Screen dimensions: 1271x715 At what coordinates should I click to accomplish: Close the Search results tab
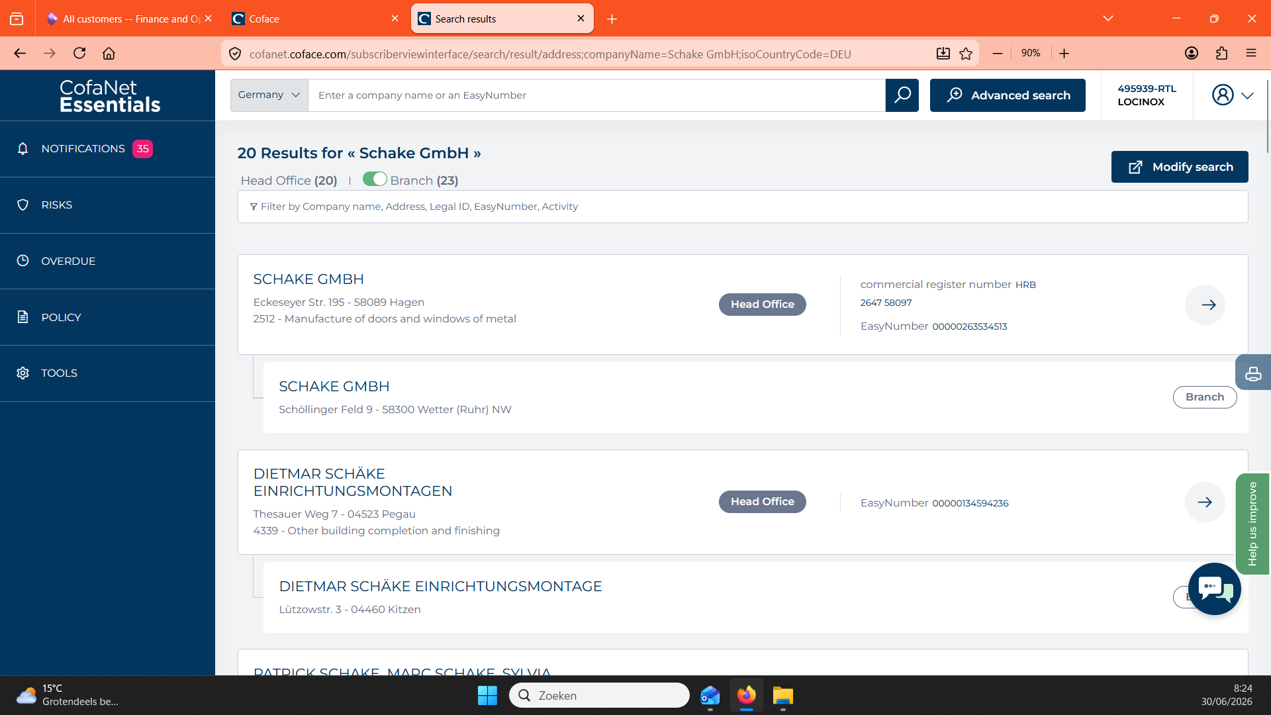[x=581, y=19]
